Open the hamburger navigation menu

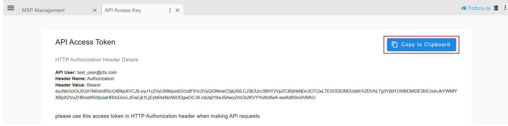[x=11, y=8]
